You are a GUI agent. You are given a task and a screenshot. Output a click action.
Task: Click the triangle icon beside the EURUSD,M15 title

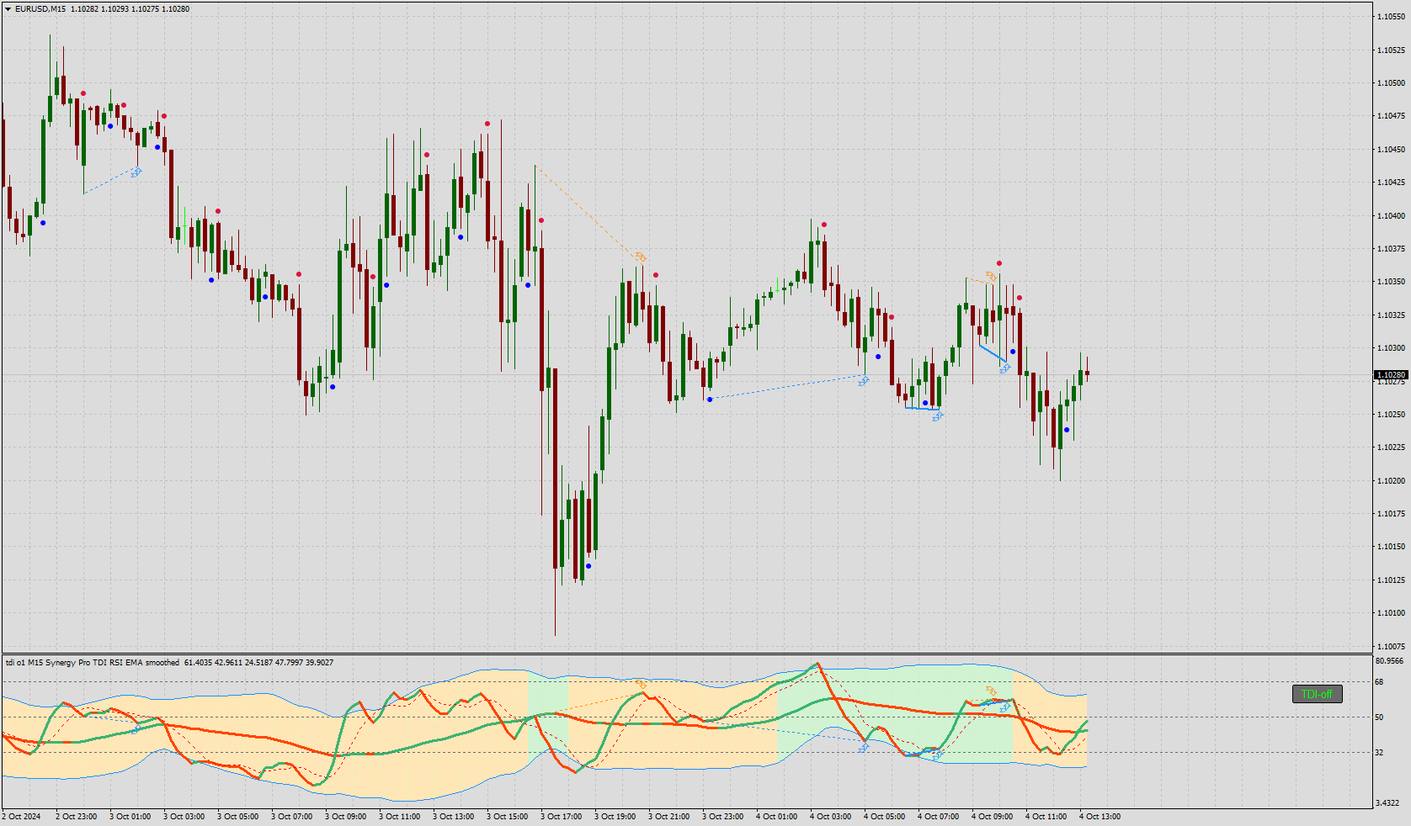click(8, 9)
